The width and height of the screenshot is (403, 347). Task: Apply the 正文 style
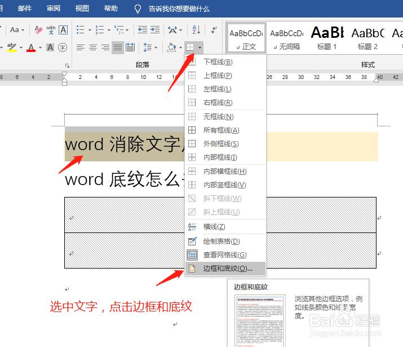click(x=246, y=38)
